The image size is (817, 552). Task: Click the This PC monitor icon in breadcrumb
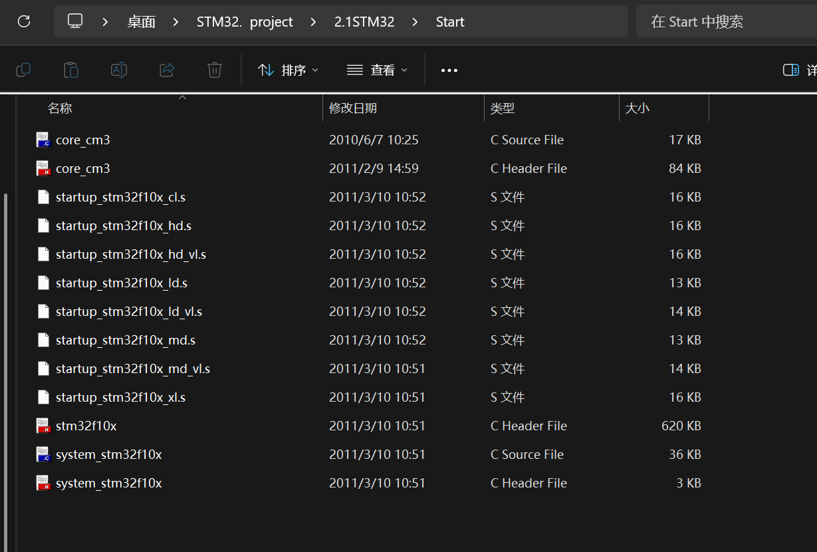coord(76,21)
